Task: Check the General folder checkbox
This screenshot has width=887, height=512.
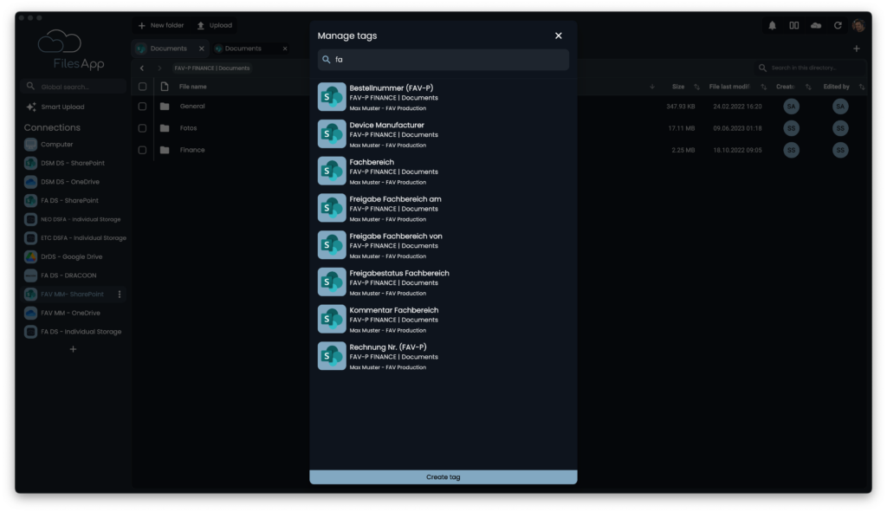Action: coord(143,107)
